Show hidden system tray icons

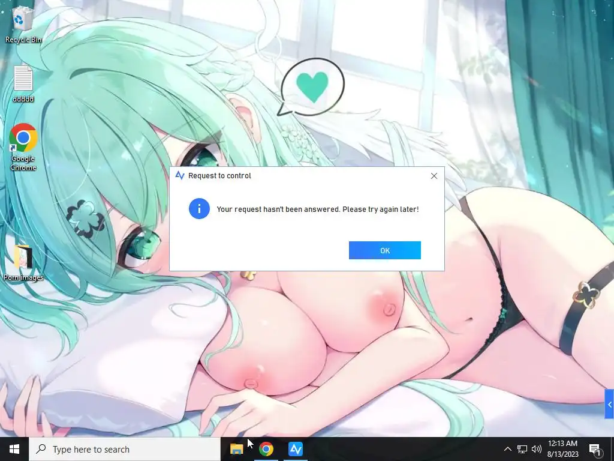coord(507,449)
